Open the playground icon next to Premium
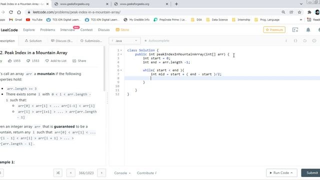Viewport: 320px width, 180px height. 295,30
